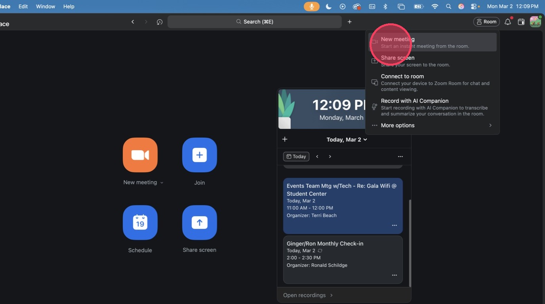This screenshot has width=545, height=304.
Task: Click the battery status icon
Action: tap(419, 6)
